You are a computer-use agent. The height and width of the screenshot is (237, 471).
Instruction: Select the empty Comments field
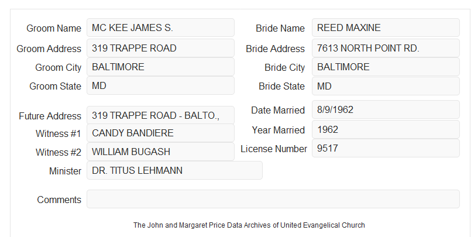273,199
